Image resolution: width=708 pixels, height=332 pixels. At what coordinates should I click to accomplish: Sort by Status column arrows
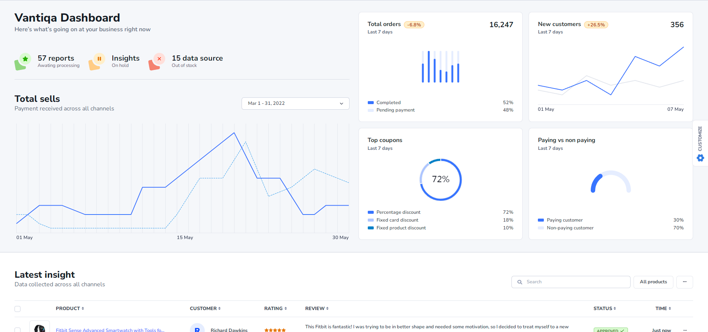[615, 309]
